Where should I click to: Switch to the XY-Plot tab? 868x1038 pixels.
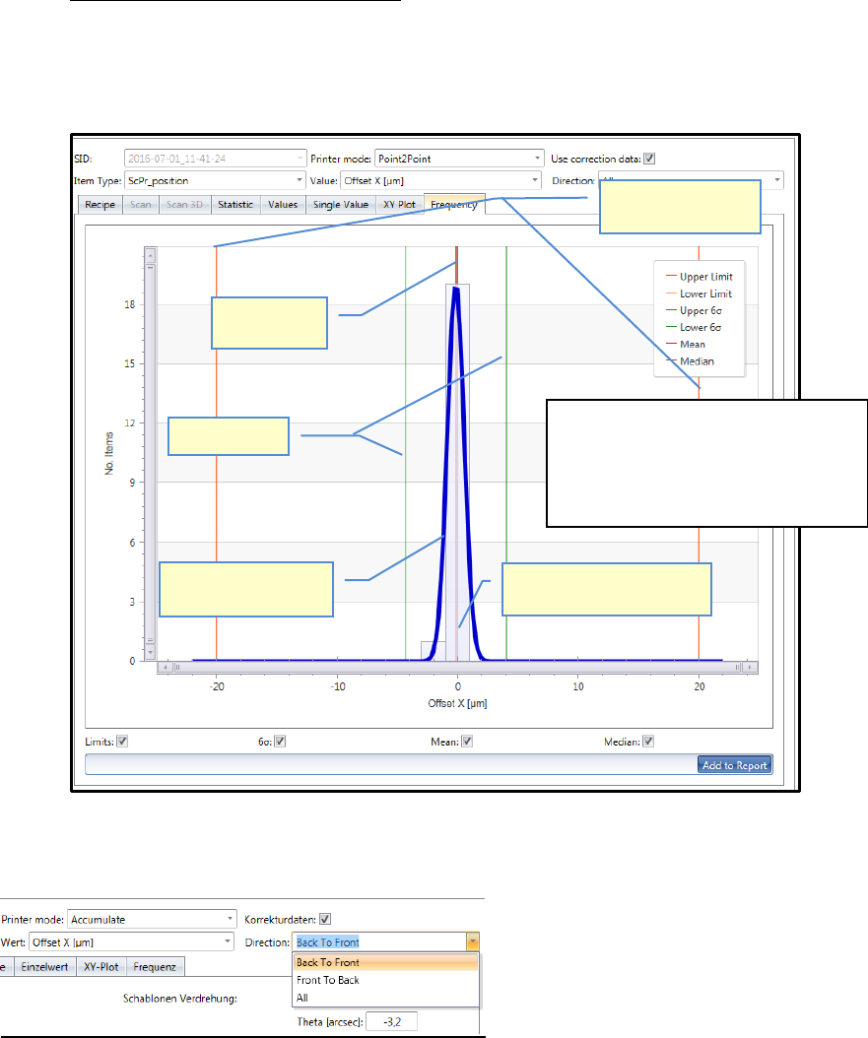[x=101, y=967]
